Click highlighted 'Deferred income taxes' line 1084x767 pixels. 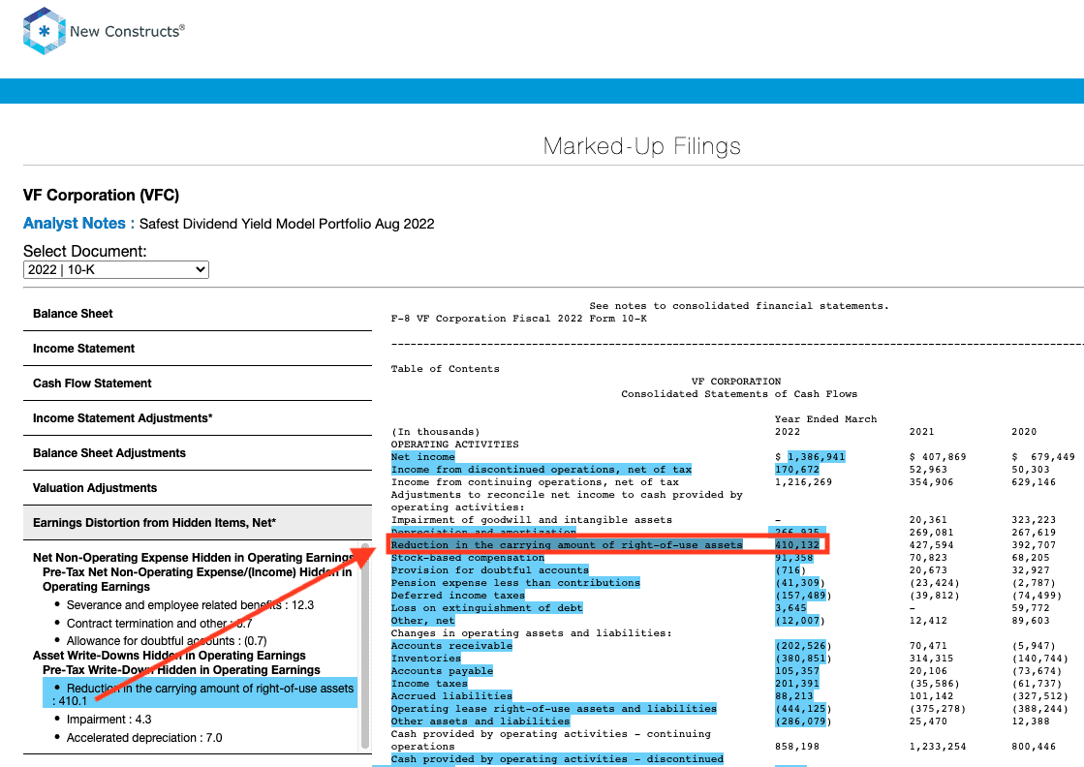click(x=458, y=595)
